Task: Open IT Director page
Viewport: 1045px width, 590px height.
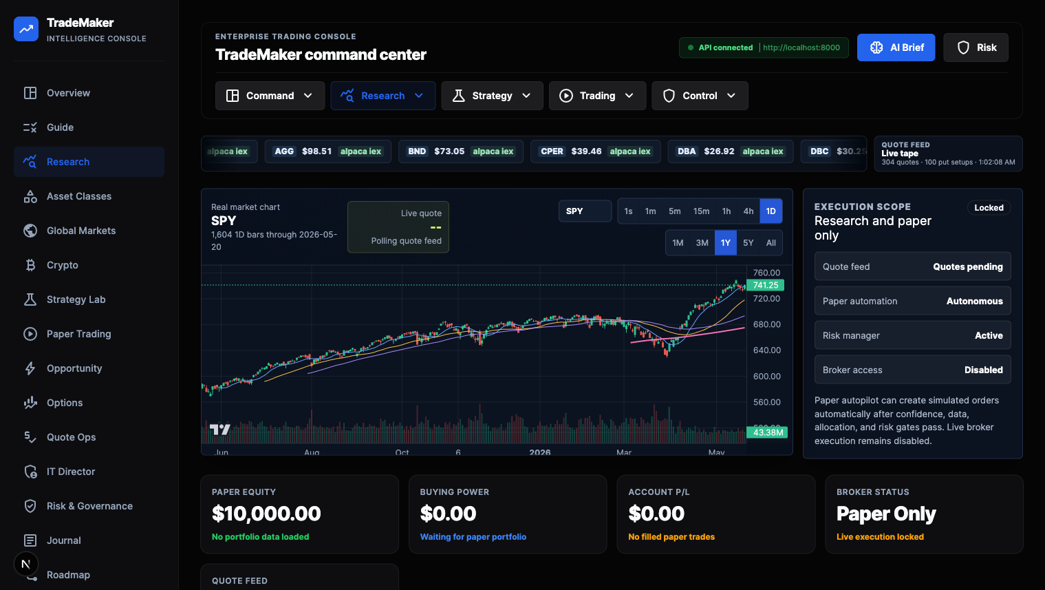Action: (89, 472)
